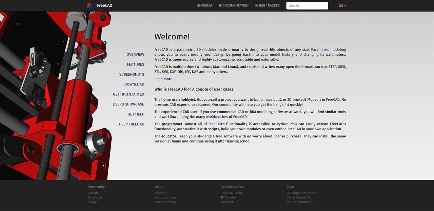
Task: Click the FreeCAD brand title
Action: pos(104,5)
